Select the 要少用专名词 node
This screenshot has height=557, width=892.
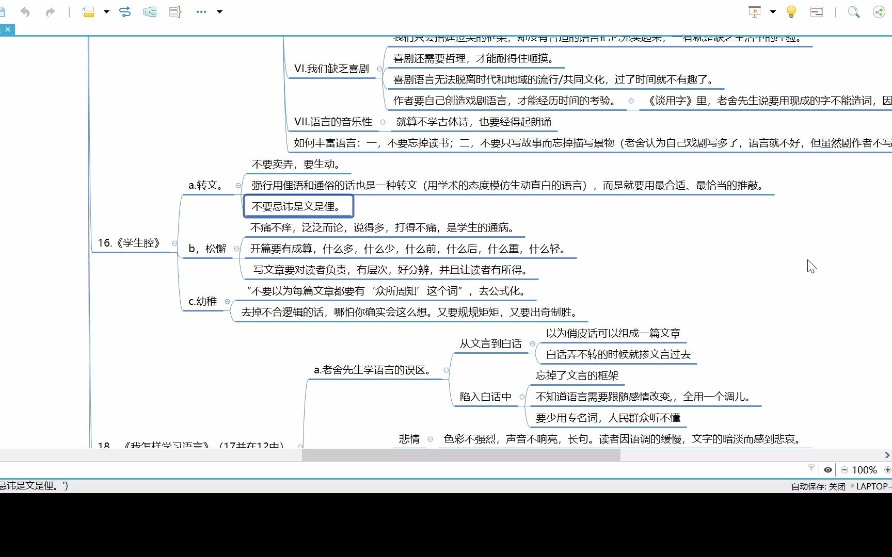[608, 418]
